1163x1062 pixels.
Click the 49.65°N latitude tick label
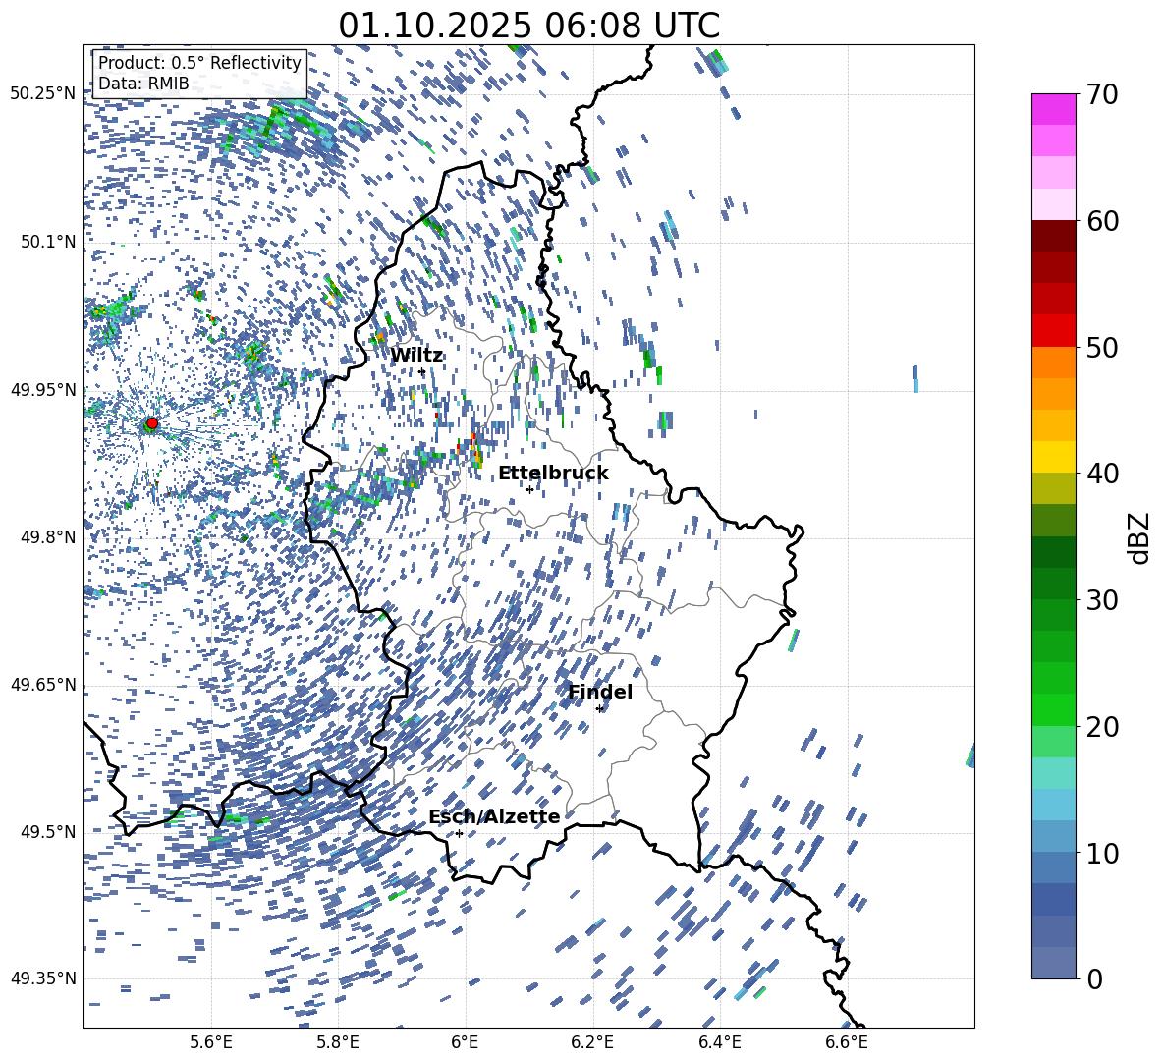pyautogui.click(x=43, y=685)
